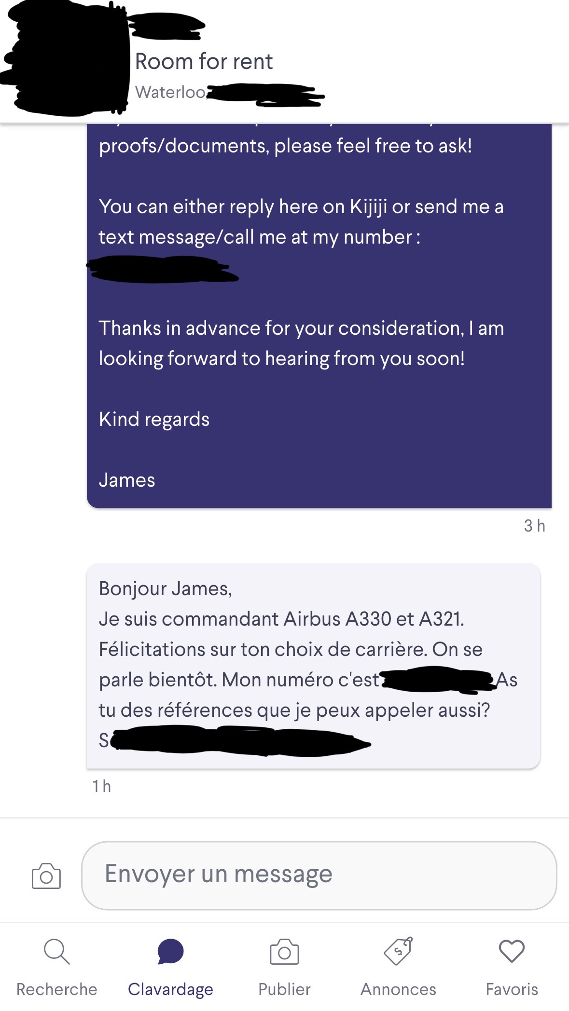
Task: Tap the Publier camera icon
Action: click(x=284, y=952)
